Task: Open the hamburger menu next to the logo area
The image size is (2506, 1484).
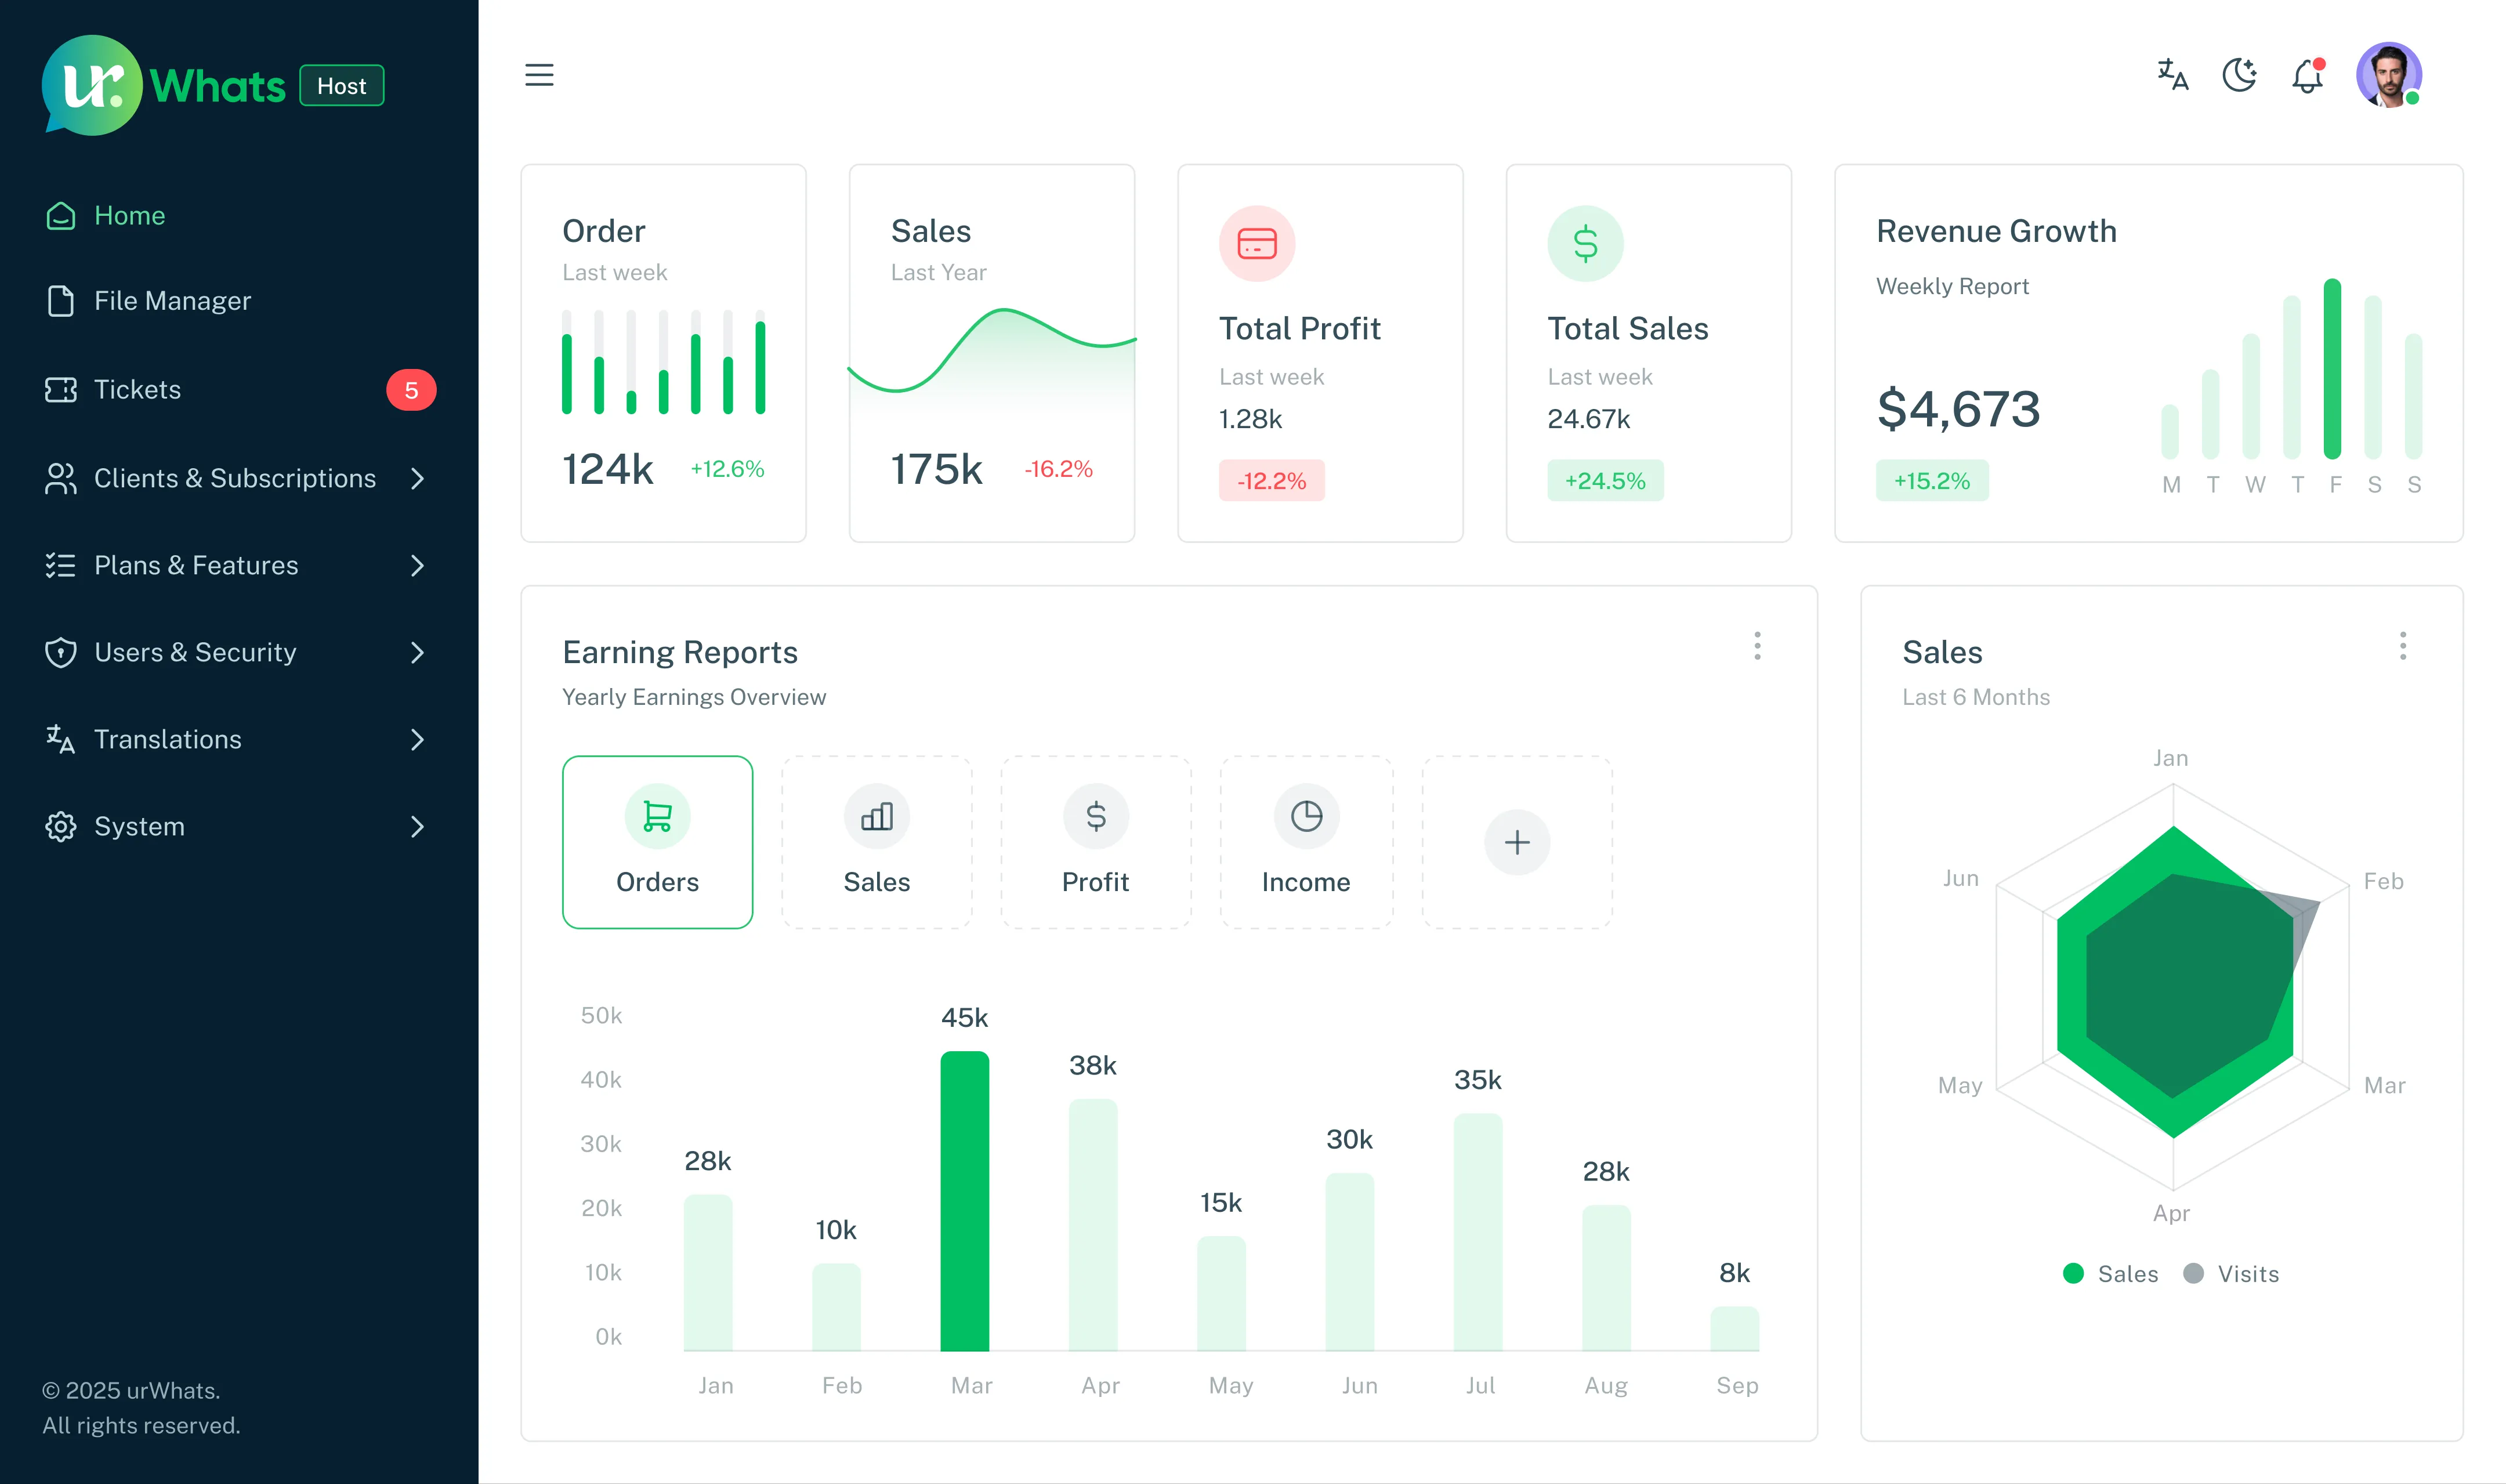Action: pos(540,75)
